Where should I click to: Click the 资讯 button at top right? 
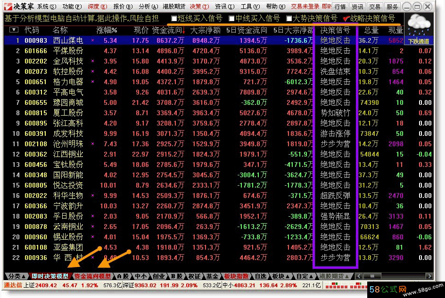357,7
